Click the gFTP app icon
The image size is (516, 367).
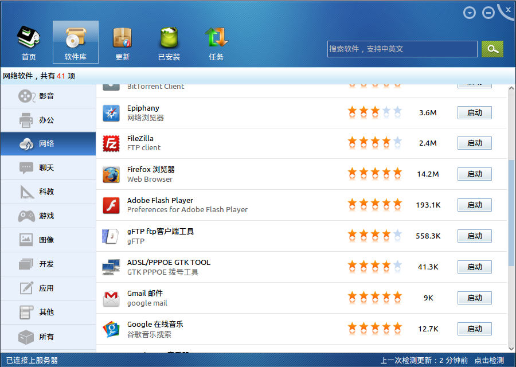click(x=111, y=236)
